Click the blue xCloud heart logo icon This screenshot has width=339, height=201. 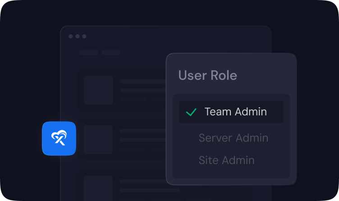[59, 138]
